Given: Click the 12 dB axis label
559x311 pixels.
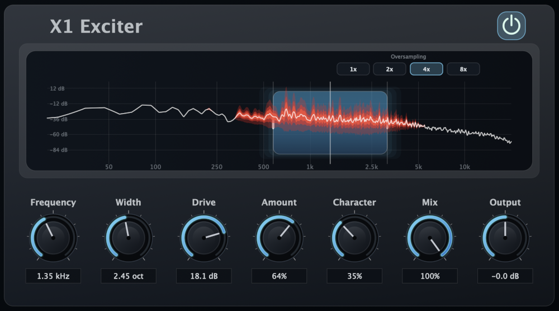Looking at the screenshot, I should (x=57, y=88).
